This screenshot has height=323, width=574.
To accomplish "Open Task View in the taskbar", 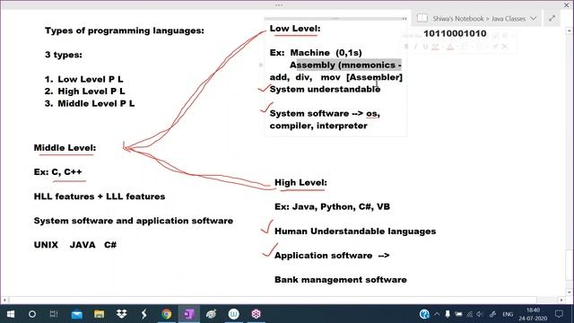I will [x=54, y=314].
